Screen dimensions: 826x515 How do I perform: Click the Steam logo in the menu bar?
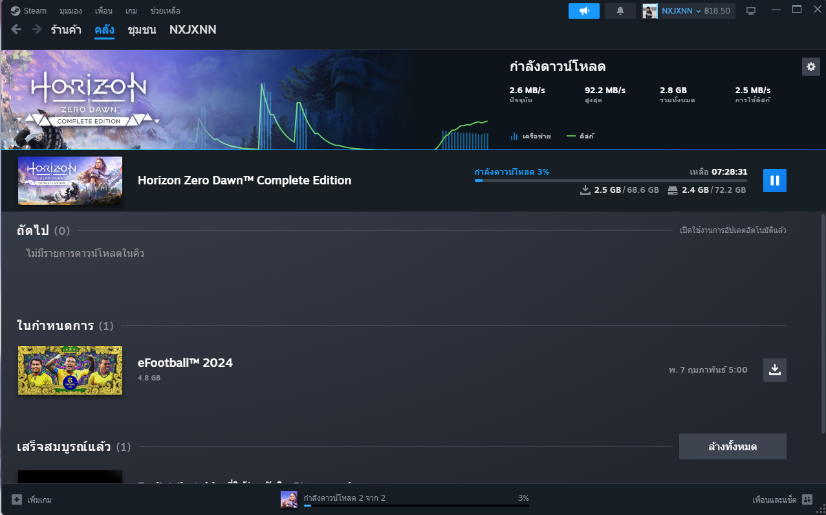(15, 11)
